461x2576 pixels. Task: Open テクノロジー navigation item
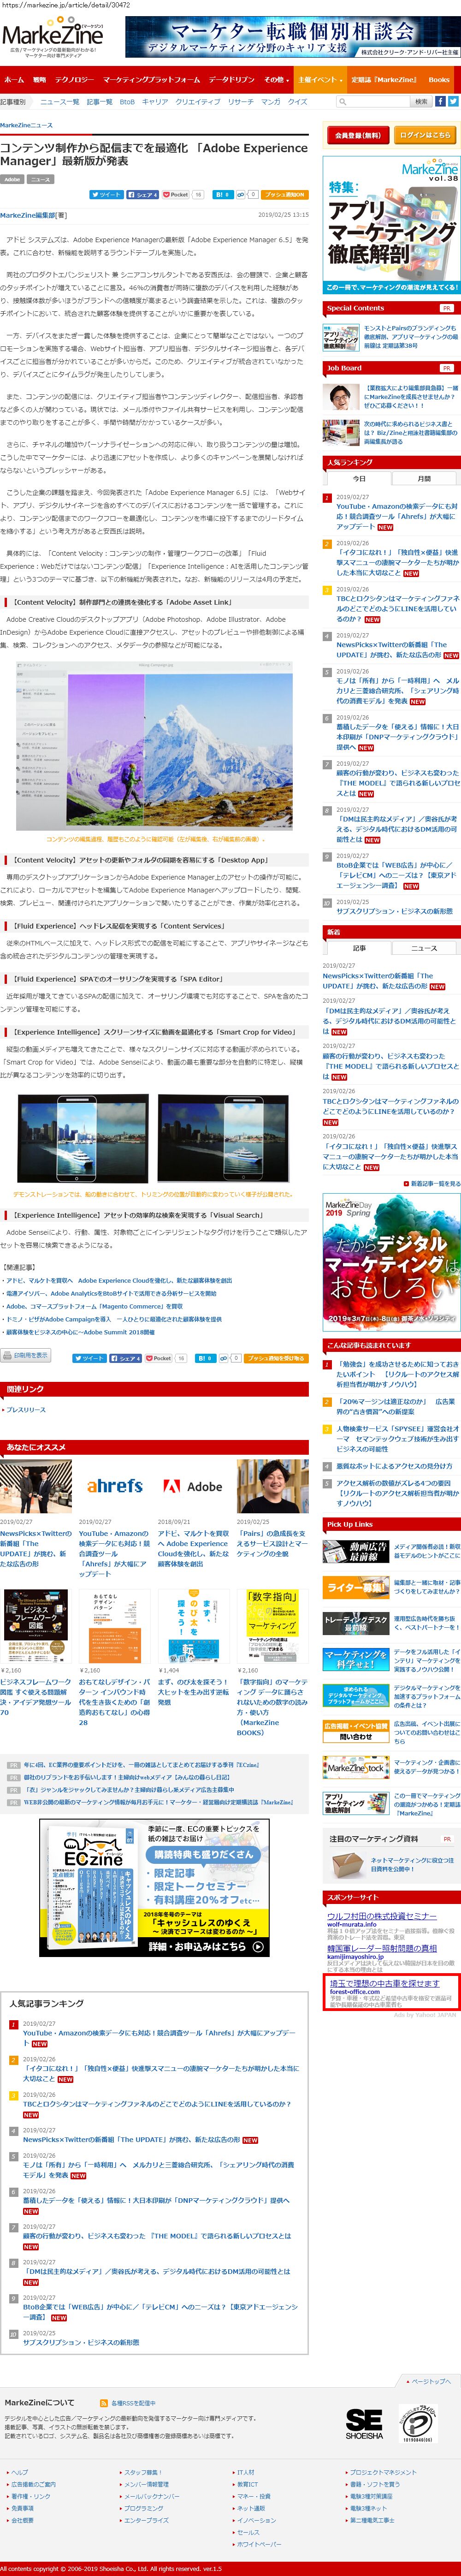(x=74, y=79)
